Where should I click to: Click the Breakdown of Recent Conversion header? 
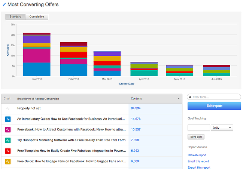point(38,99)
